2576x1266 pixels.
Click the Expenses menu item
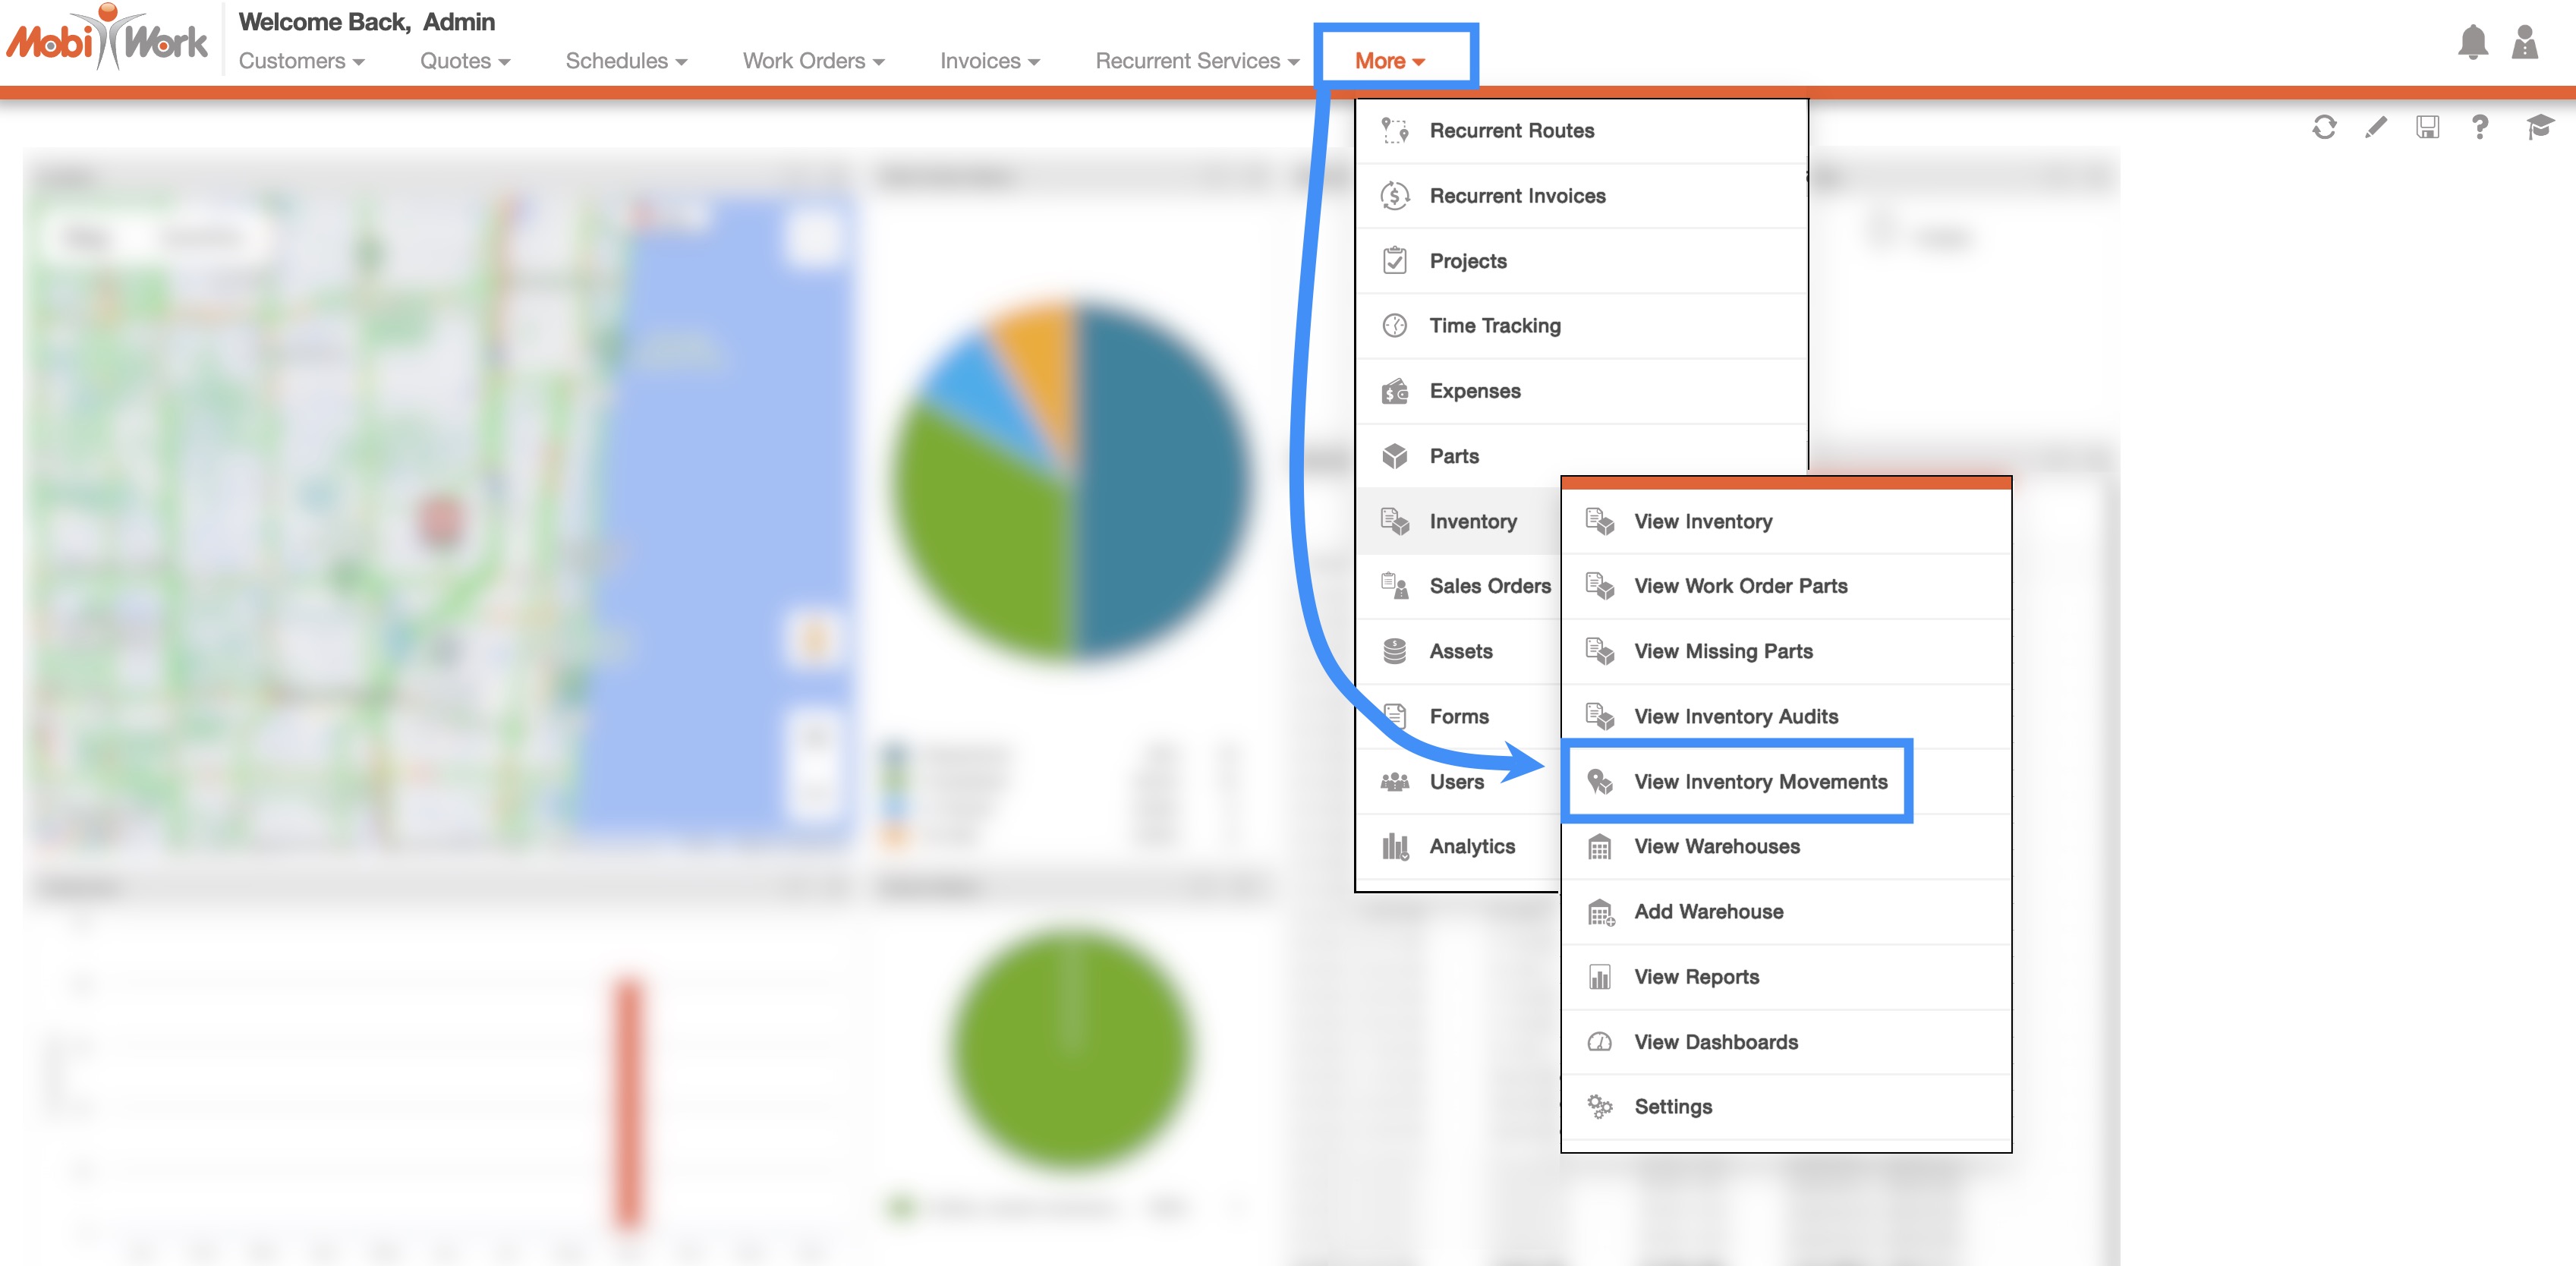[1474, 391]
